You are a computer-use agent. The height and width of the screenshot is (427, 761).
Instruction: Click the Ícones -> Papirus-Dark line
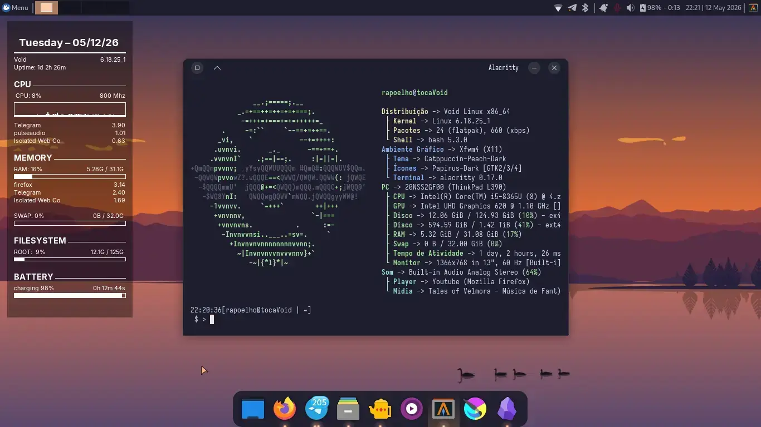point(457,168)
